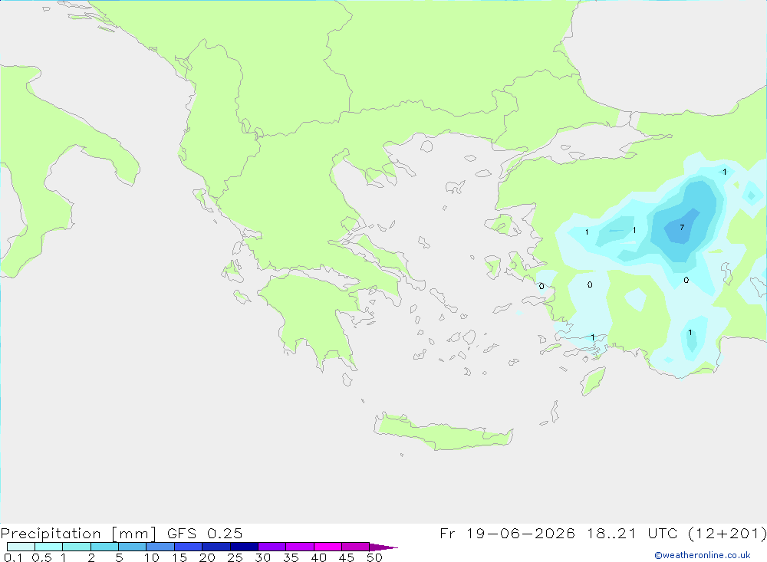This screenshot has width=767, height=562.
Task: Click the "35" legend scale label
Action: [x=291, y=557]
